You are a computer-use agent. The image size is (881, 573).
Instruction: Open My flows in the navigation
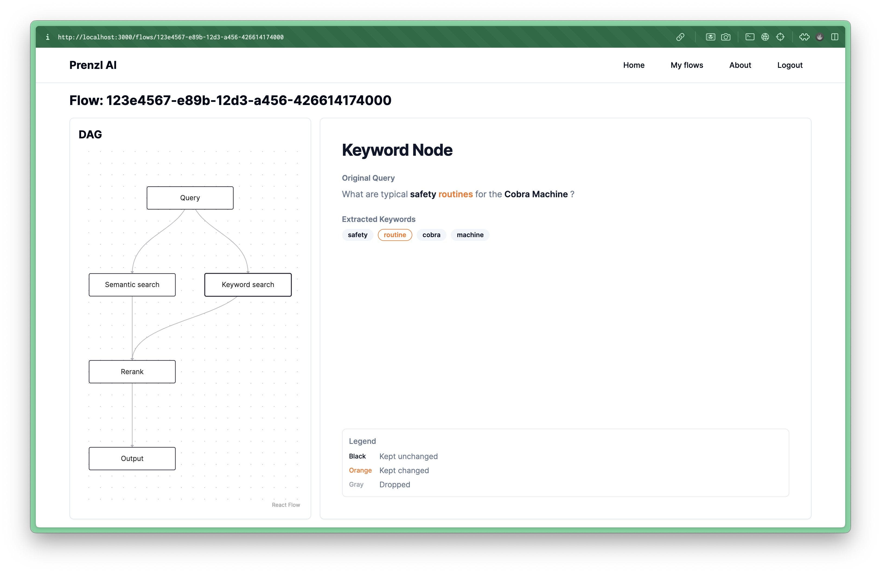tap(687, 65)
